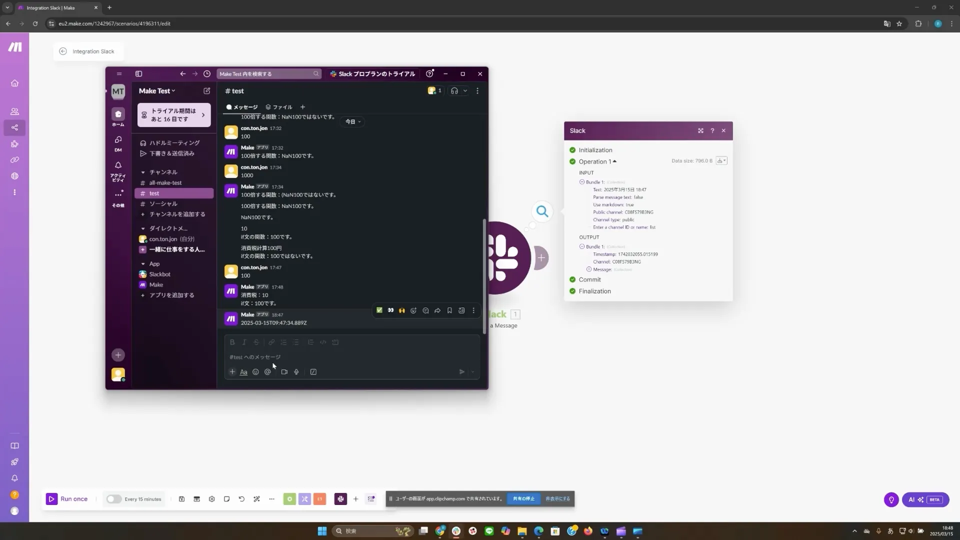This screenshot has width=960, height=540.
Task: Open the Make Test workspace dropdown
Action: [x=157, y=91]
